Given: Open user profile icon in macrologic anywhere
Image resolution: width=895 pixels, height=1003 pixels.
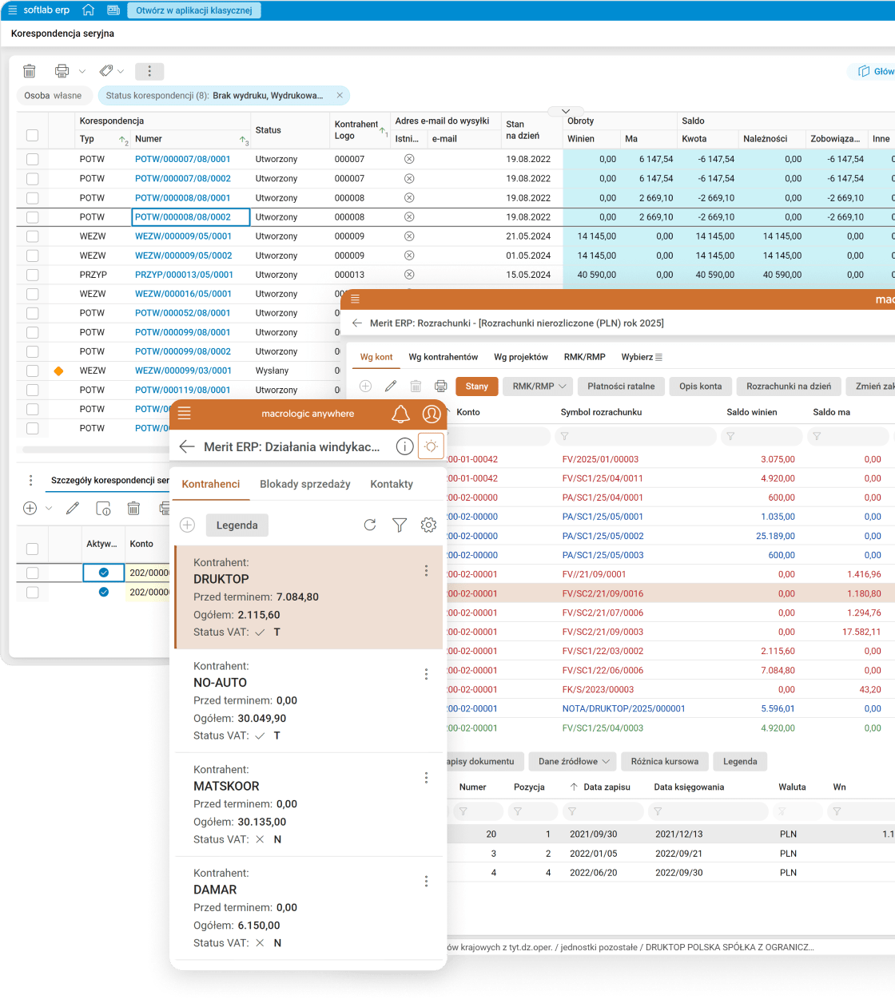Looking at the screenshot, I should [432, 414].
